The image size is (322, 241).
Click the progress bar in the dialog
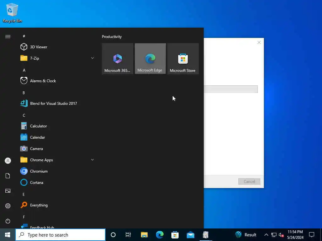[x=231, y=89]
